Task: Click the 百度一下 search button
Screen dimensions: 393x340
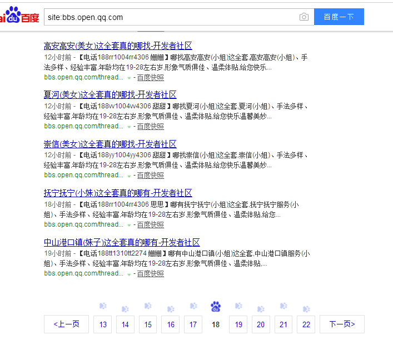Action: click(x=339, y=17)
